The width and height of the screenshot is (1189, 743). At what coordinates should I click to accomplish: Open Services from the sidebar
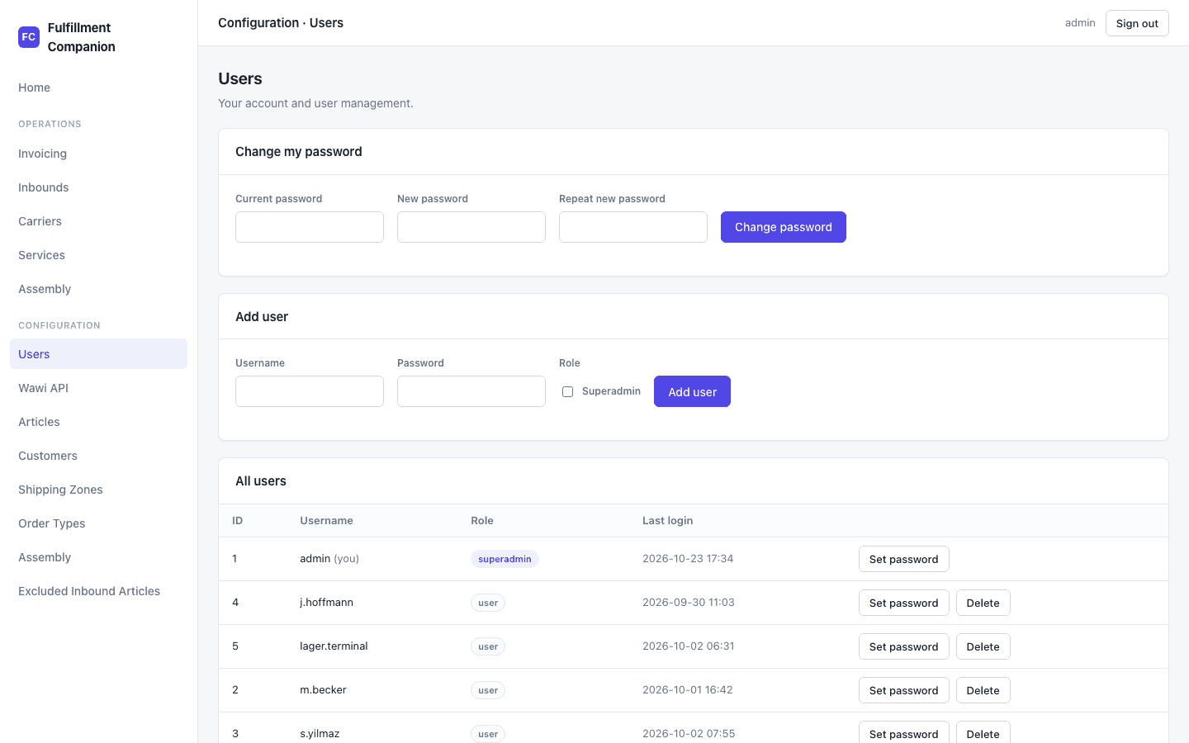[98, 255]
